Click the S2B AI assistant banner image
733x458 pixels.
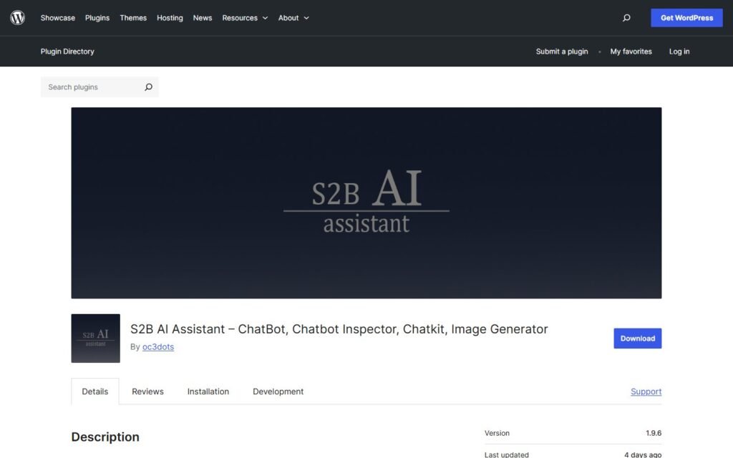366,203
